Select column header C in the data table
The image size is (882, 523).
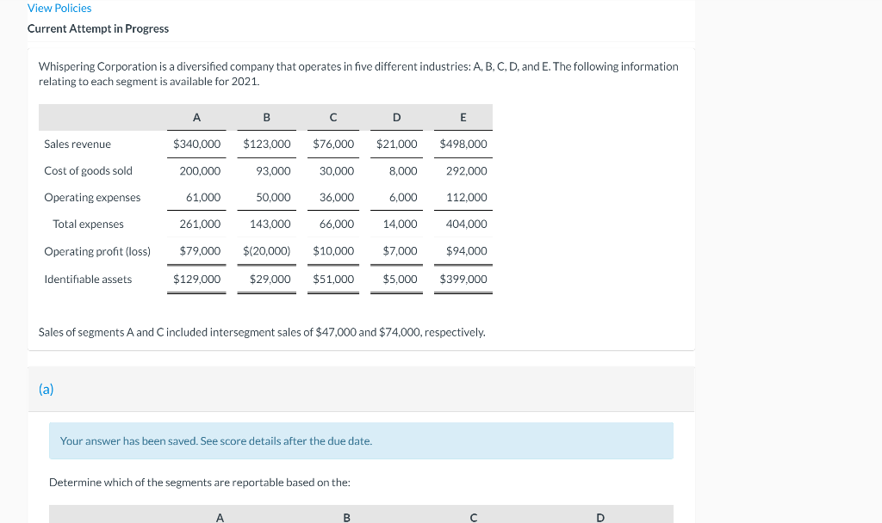333,117
